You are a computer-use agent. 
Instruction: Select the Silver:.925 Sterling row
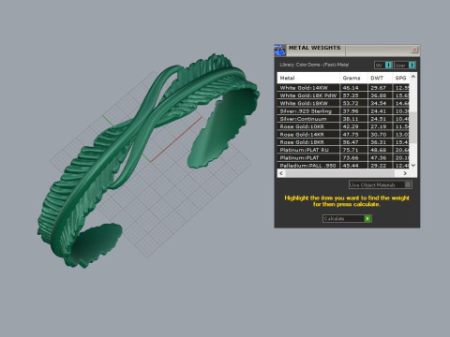pyautogui.click(x=343, y=111)
